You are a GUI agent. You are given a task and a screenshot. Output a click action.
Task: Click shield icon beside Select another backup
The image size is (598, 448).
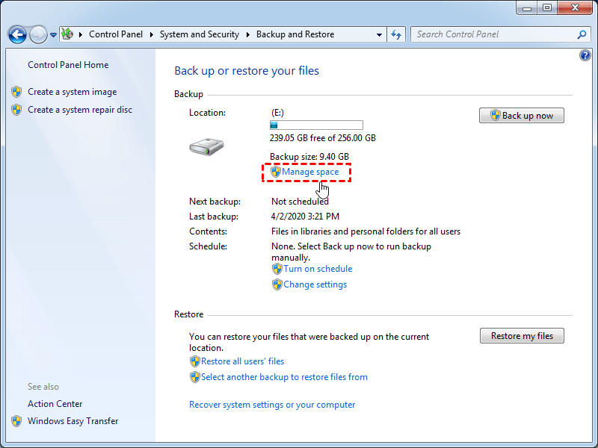pyautogui.click(x=195, y=377)
